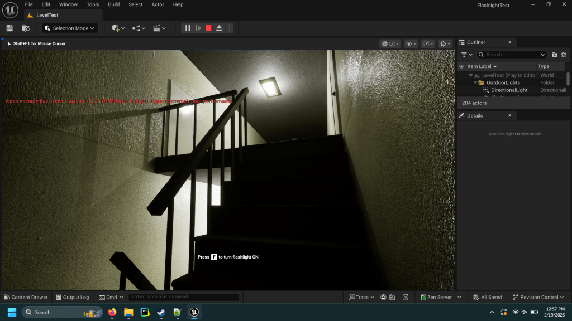Click the new folder icon in Outliner
This screenshot has width=572, height=321.
555,55
